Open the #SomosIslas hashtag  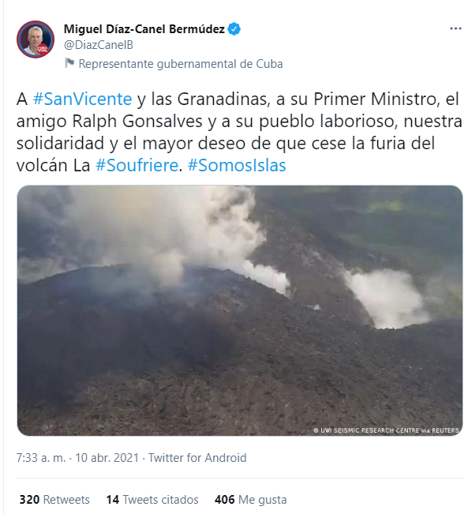point(237,165)
